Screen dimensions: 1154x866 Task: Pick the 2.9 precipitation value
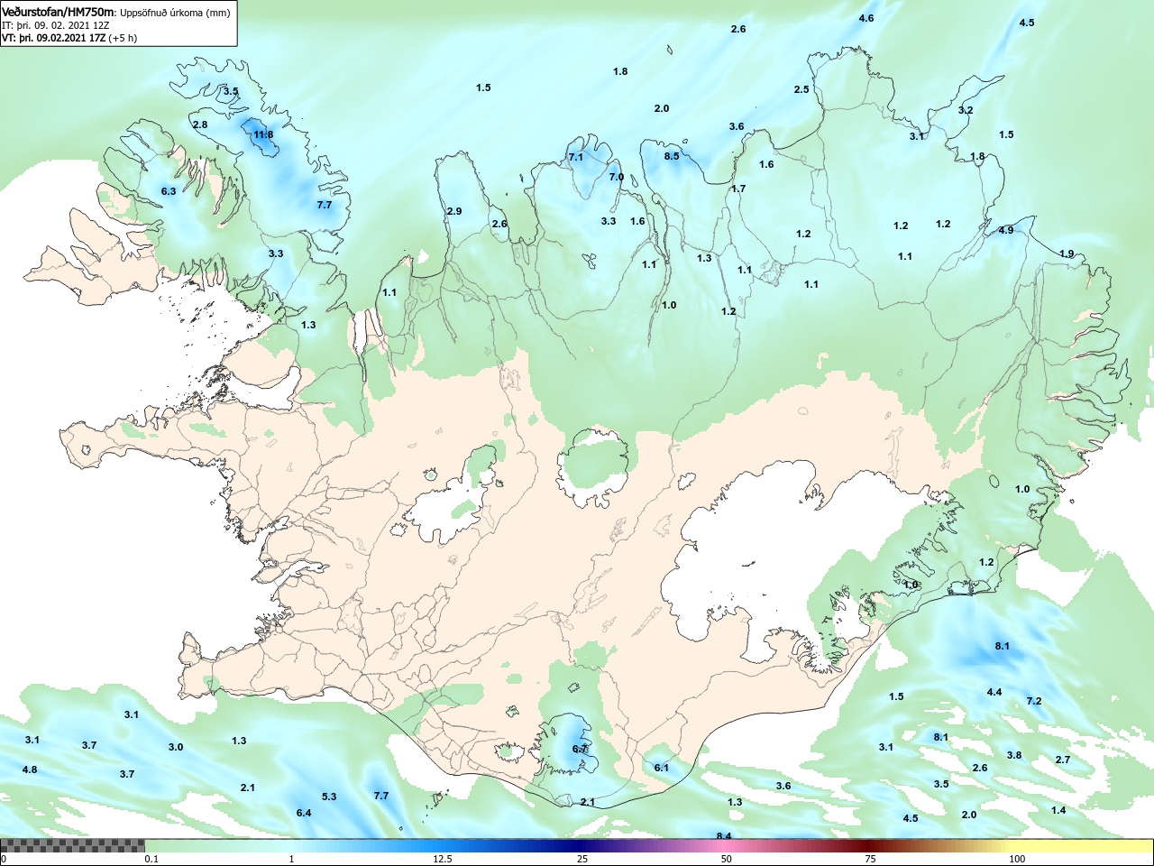point(454,211)
